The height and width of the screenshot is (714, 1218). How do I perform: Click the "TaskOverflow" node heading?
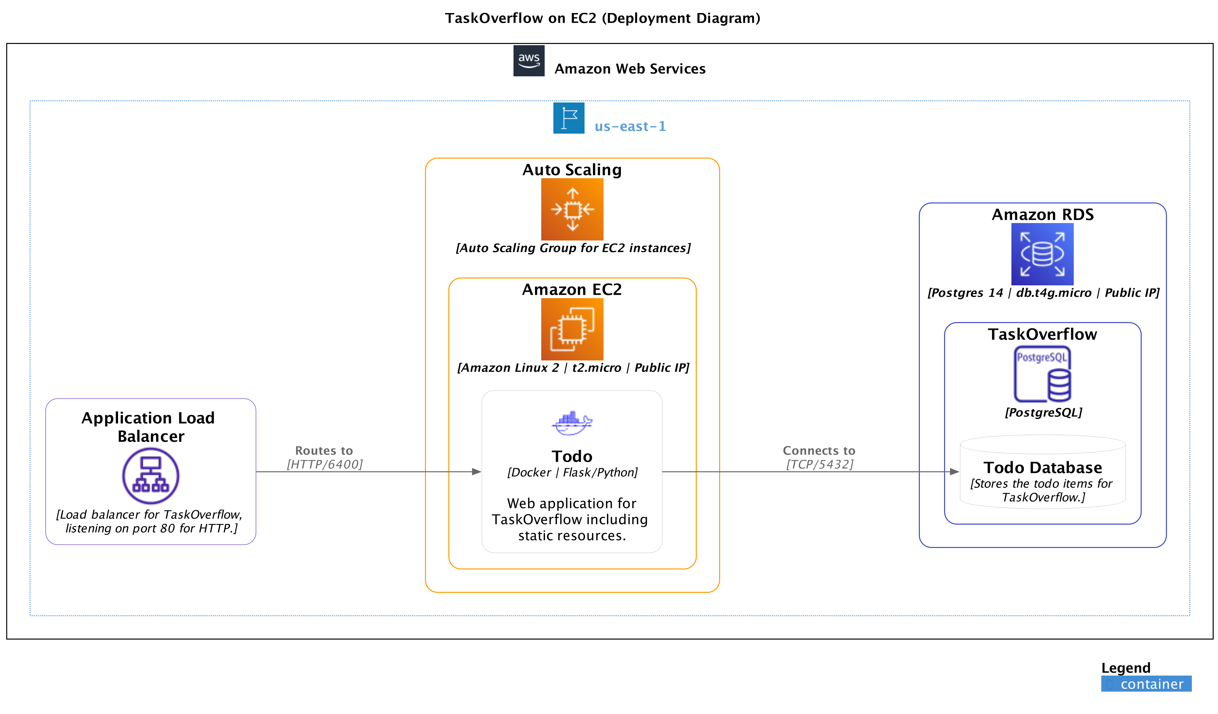pos(1043,334)
